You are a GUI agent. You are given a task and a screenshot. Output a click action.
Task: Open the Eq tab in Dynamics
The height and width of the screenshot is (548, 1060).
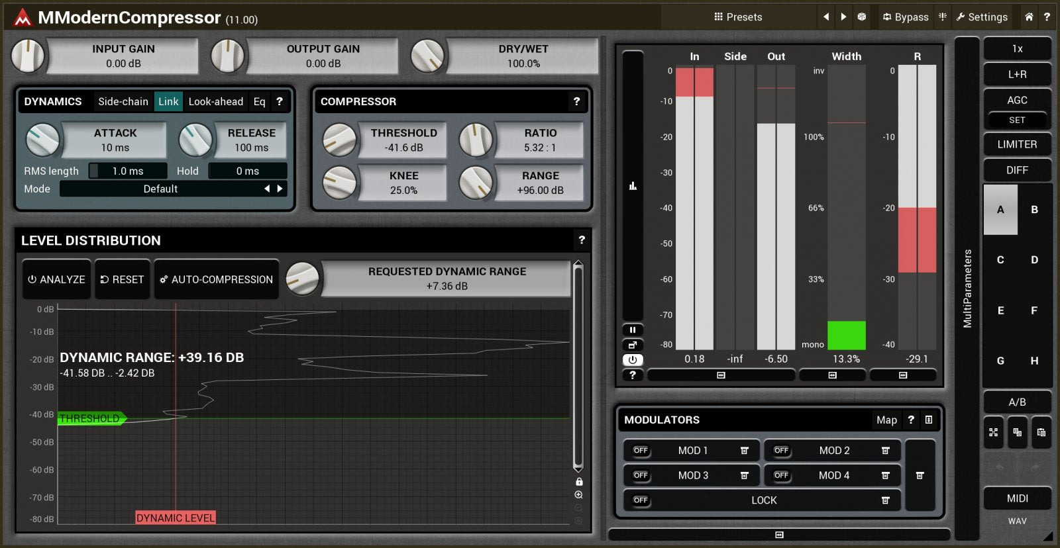click(259, 101)
